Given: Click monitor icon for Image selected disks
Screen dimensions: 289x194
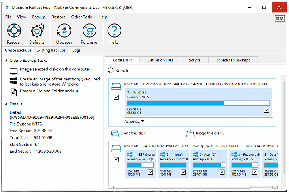Looking at the screenshot, I should 13,71.
